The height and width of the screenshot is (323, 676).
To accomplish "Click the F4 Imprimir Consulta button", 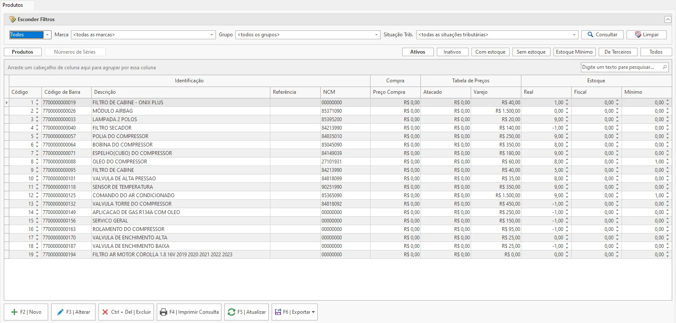I will tap(189, 312).
